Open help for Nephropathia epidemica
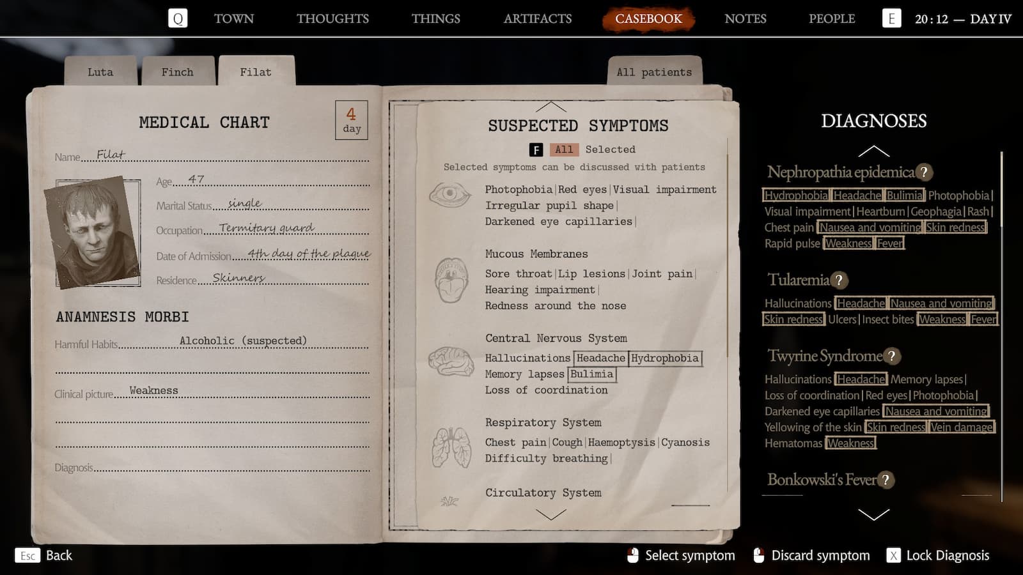Image resolution: width=1023 pixels, height=575 pixels. (924, 172)
